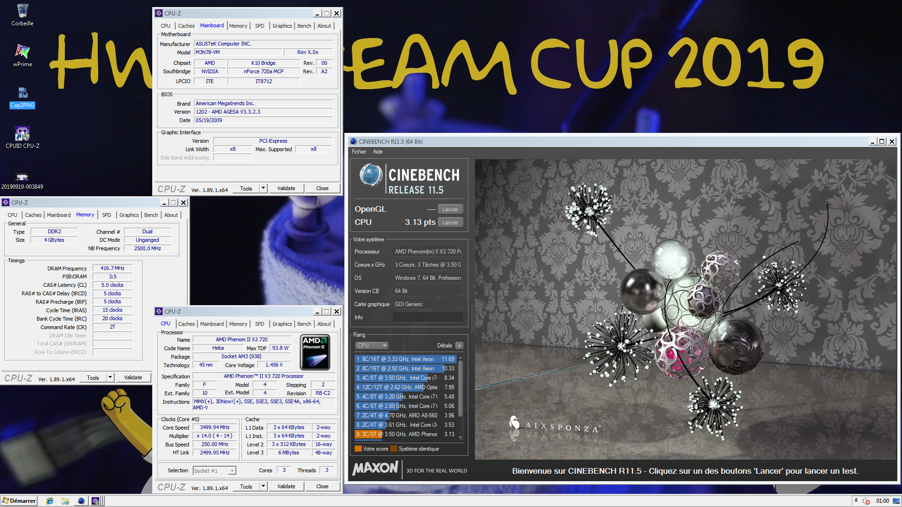Launch the OpenGL test with Lancer

pyautogui.click(x=450, y=209)
